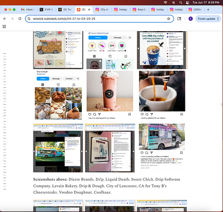Click the grapes story highlight circle
The width and height of the screenshot is (223, 212).
click(92, 46)
